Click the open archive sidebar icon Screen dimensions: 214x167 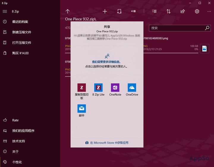[5, 43]
